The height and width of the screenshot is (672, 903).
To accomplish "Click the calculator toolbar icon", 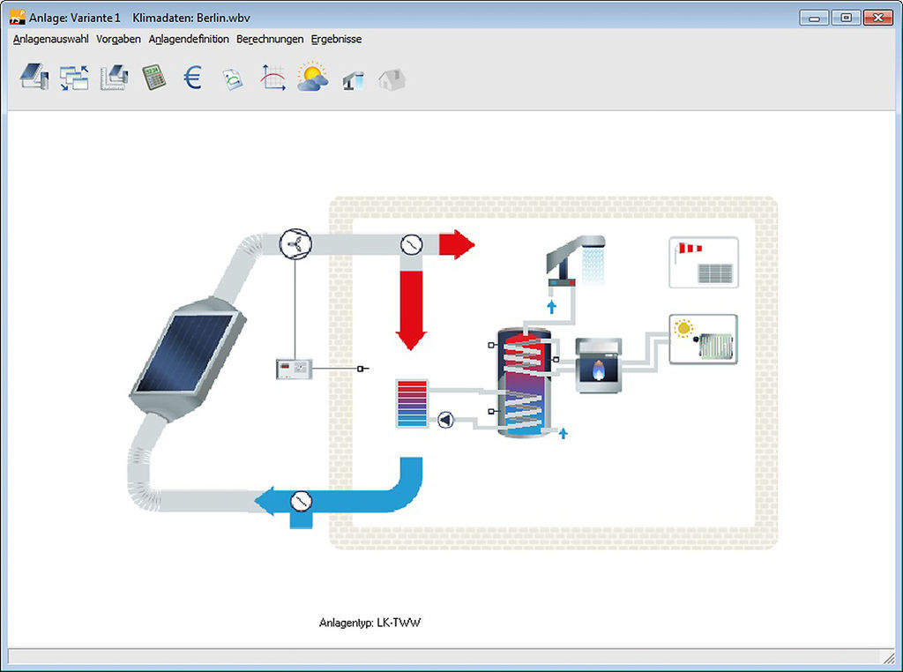I will click(153, 77).
